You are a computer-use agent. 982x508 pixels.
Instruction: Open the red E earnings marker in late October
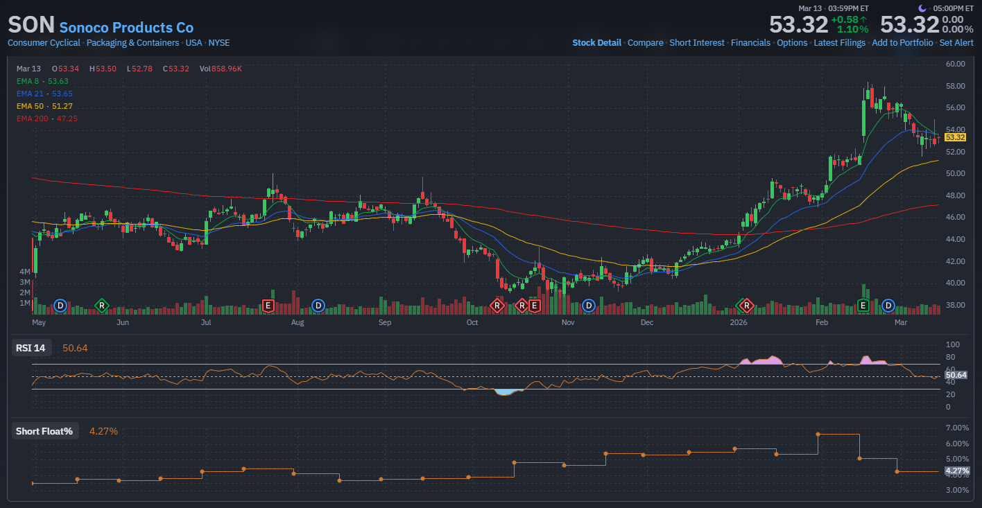[534, 305]
